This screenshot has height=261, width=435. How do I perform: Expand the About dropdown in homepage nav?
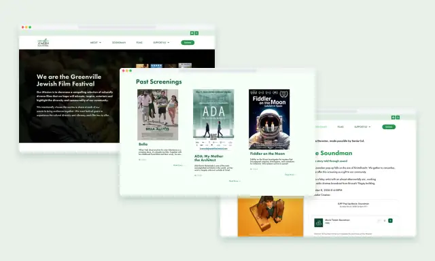[95, 42]
